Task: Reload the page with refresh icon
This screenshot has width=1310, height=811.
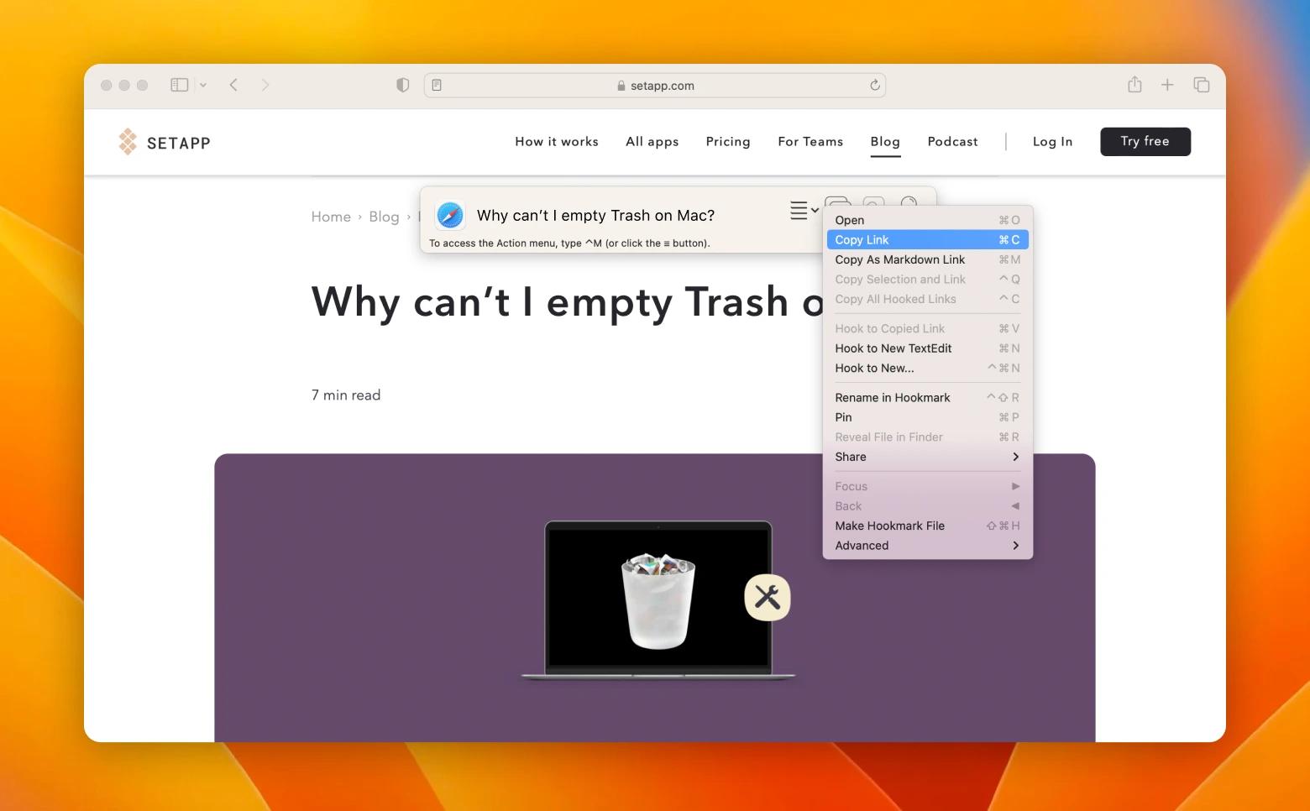Action: click(x=874, y=85)
